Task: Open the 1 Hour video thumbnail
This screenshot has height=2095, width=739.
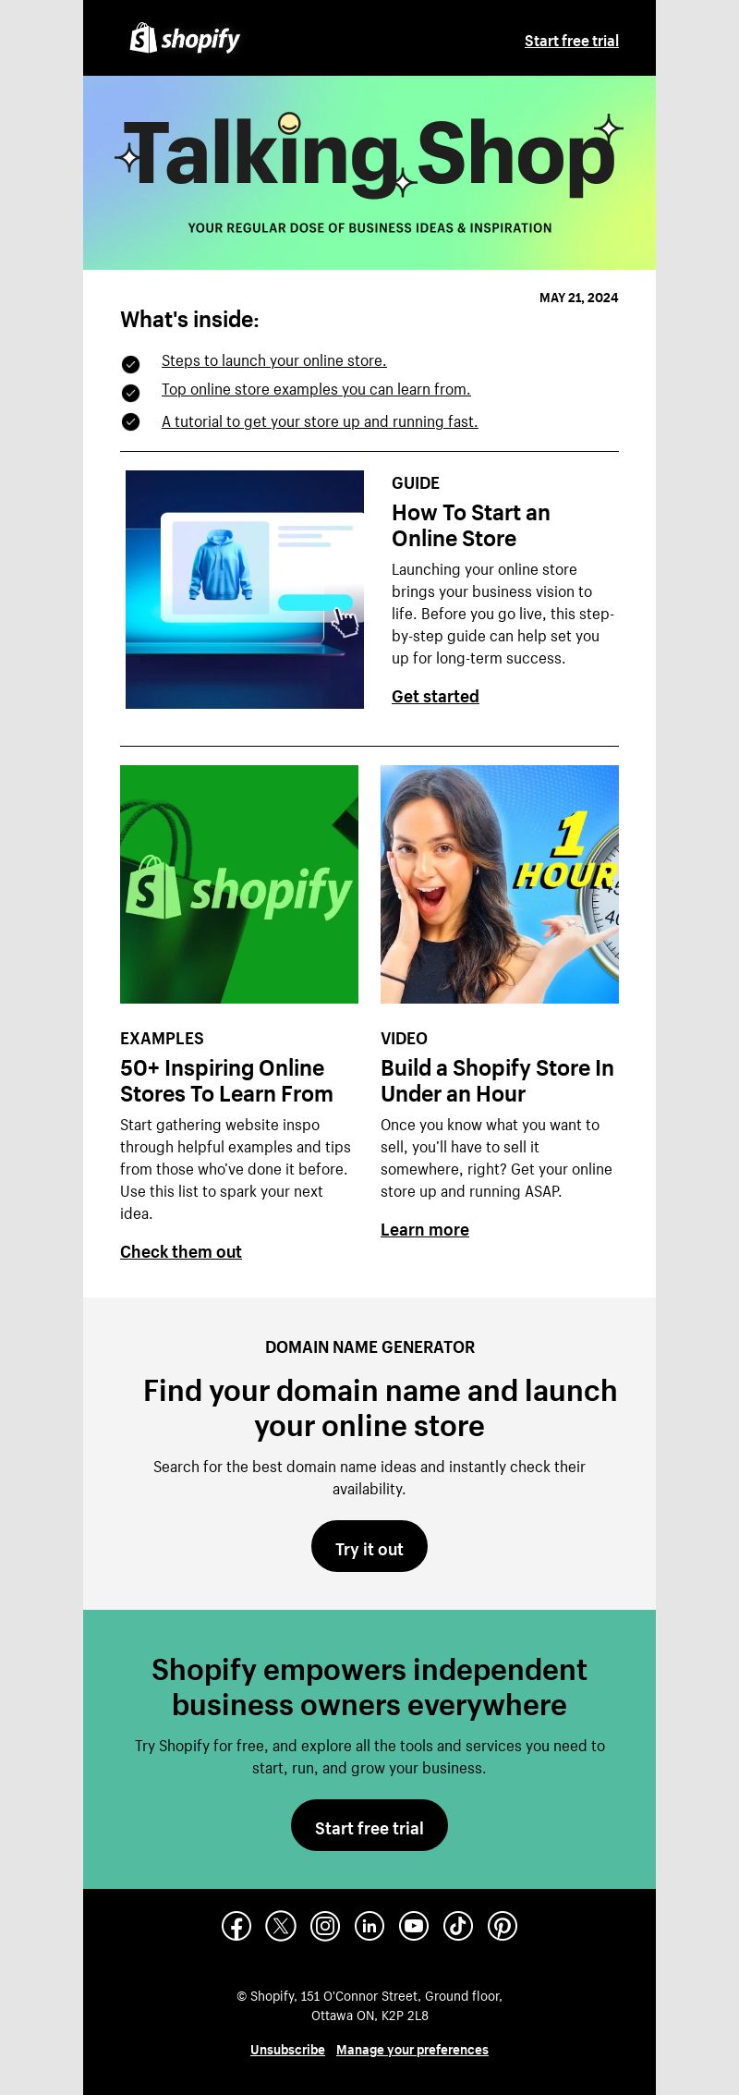Action: point(500,884)
